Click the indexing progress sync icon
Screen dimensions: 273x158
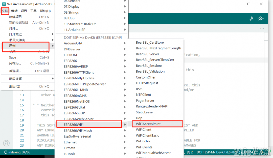point(6,152)
